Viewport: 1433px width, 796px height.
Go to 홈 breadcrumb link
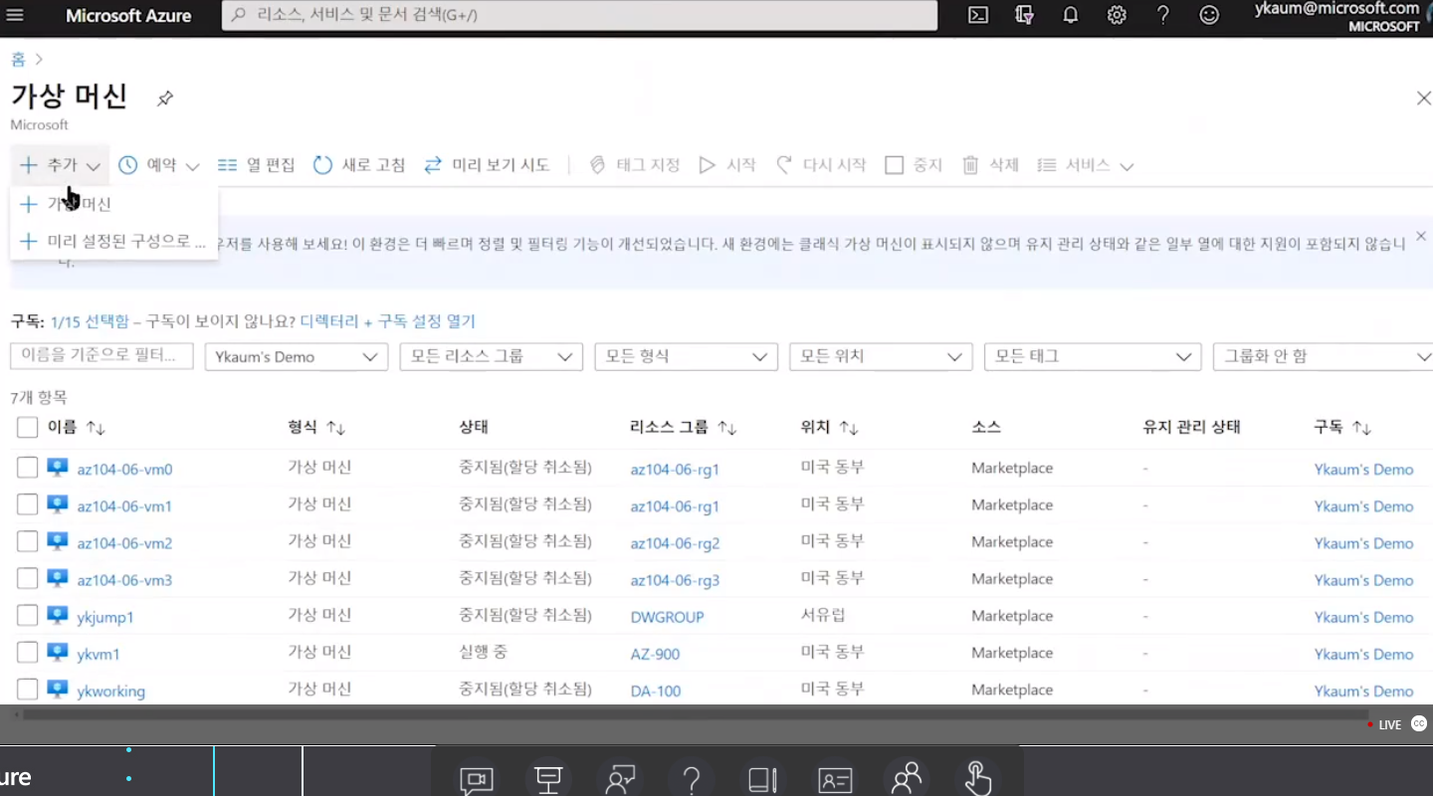point(18,60)
